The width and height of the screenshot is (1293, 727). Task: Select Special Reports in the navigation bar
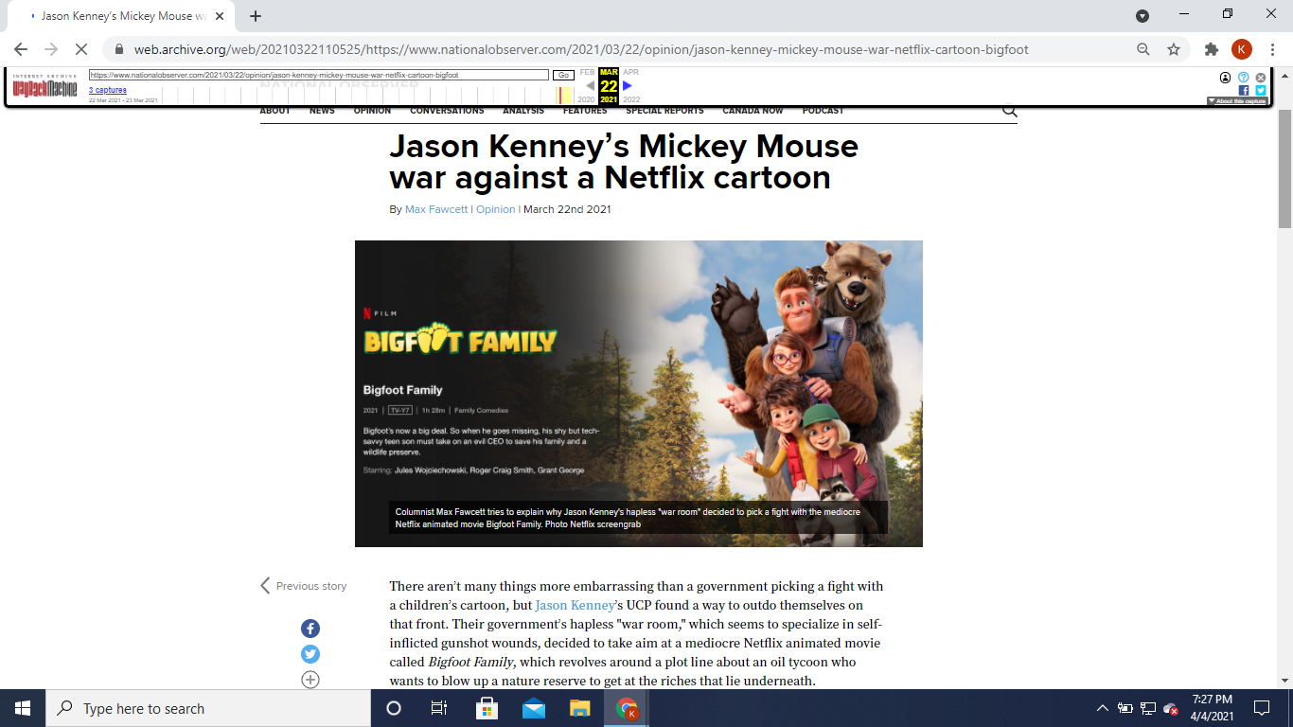(x=664, y=111)
